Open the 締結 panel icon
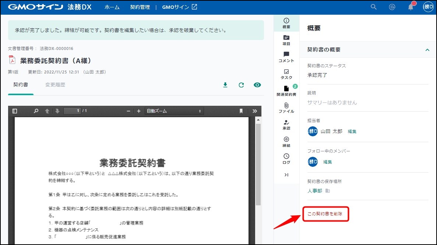The image size is (437, 245). click(x=286, y=141)
